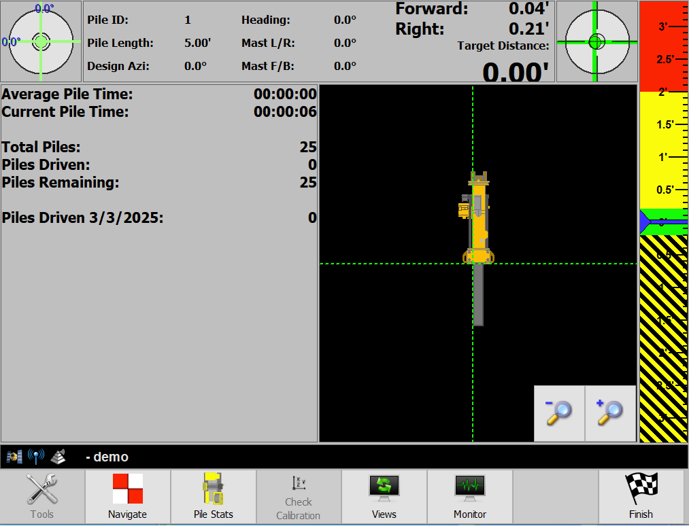The width and height of the screenshot is (689, 526).
Task: Open the Tools wrench menu
Action: 42,497
